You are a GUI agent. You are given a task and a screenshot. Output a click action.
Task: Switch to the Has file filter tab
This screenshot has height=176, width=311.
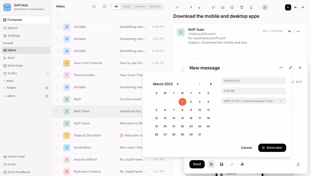155,7
